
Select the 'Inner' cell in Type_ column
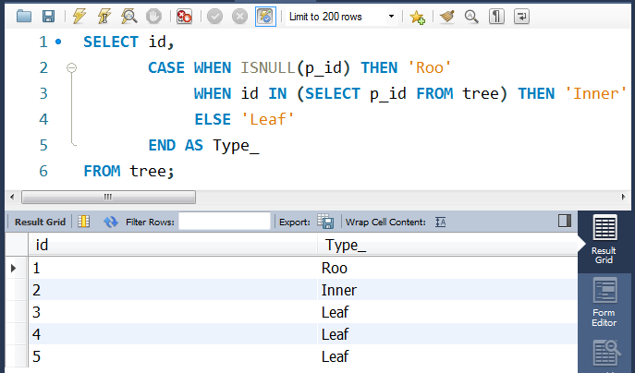click(447, 290)
